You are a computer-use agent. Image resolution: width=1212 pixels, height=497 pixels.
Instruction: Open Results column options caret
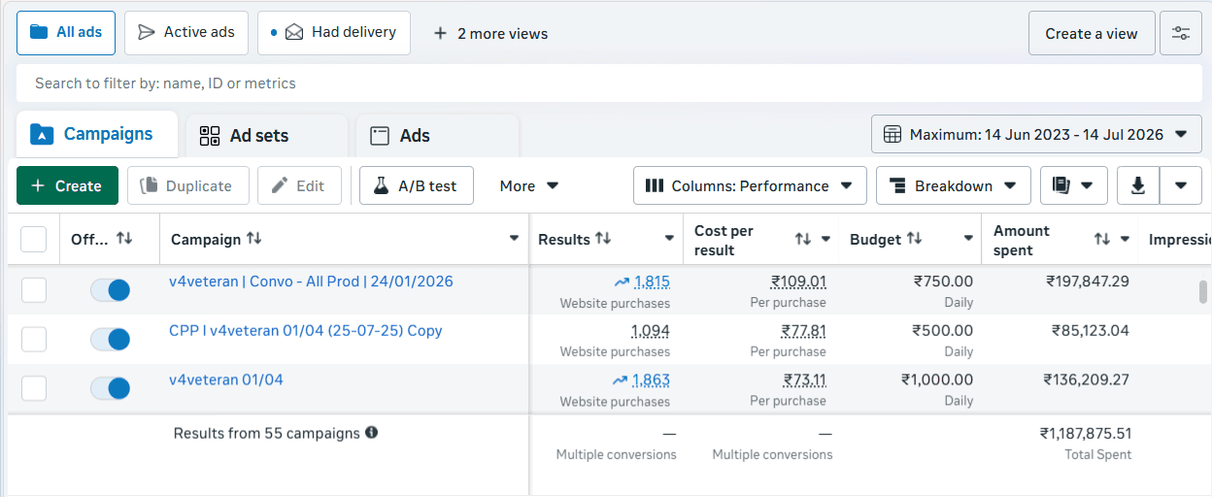point(669,239)
